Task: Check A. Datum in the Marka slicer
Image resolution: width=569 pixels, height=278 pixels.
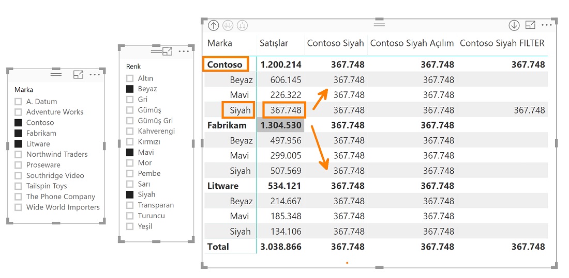Action: 18,102
